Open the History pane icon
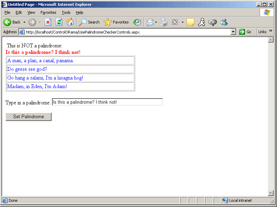The image size is (277, 207). (x=137, y=22)
